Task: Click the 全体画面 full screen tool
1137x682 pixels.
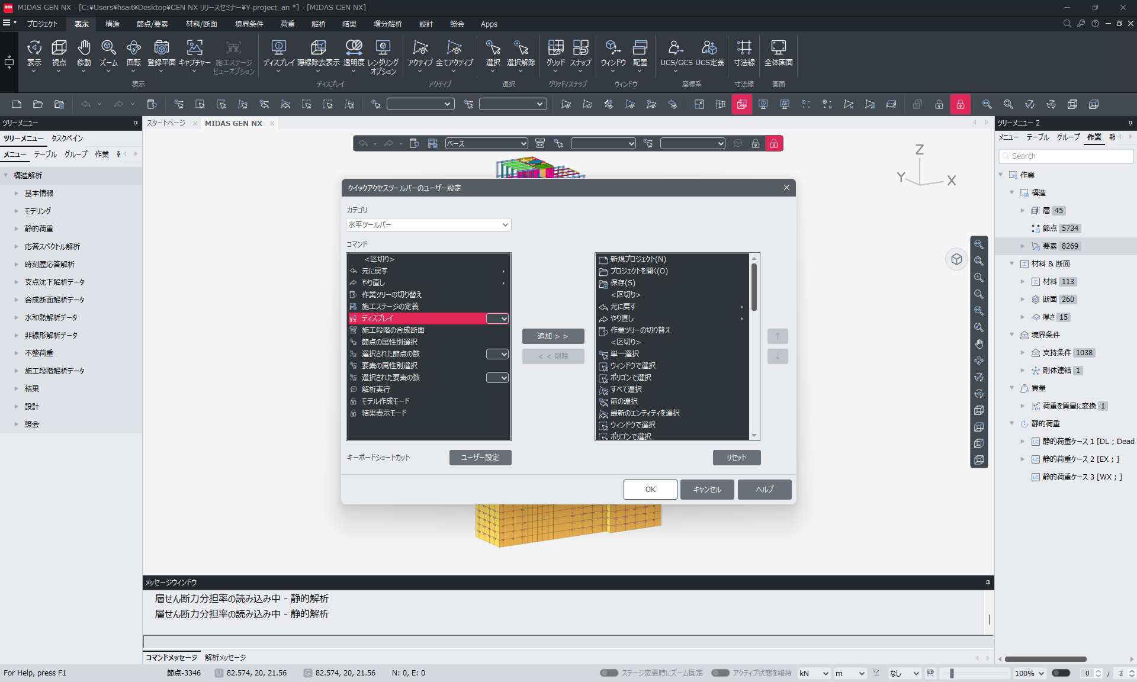Action: (779, 54)
